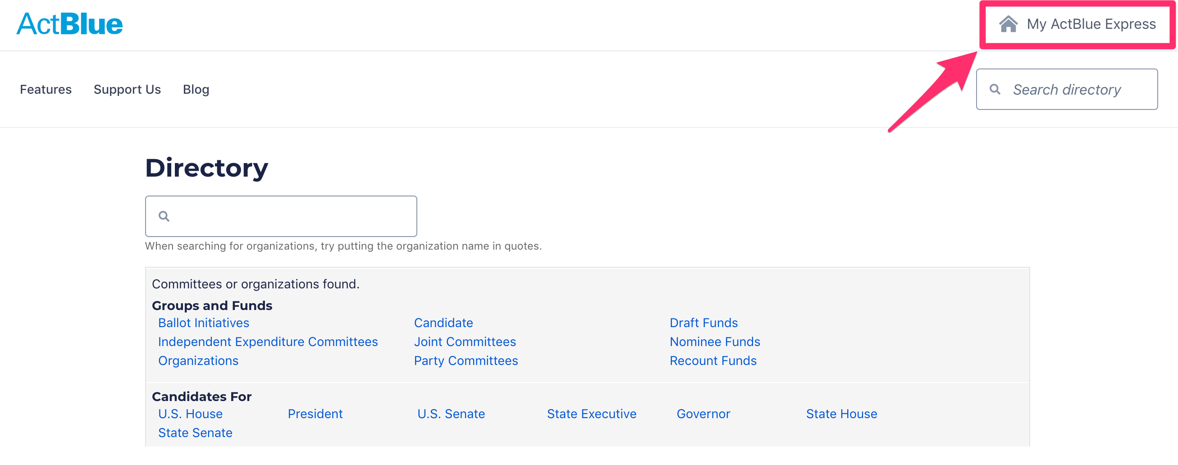Open My ActBlue Express
The width and height of the screenshot is (1178, 465).
[1077, 24]
